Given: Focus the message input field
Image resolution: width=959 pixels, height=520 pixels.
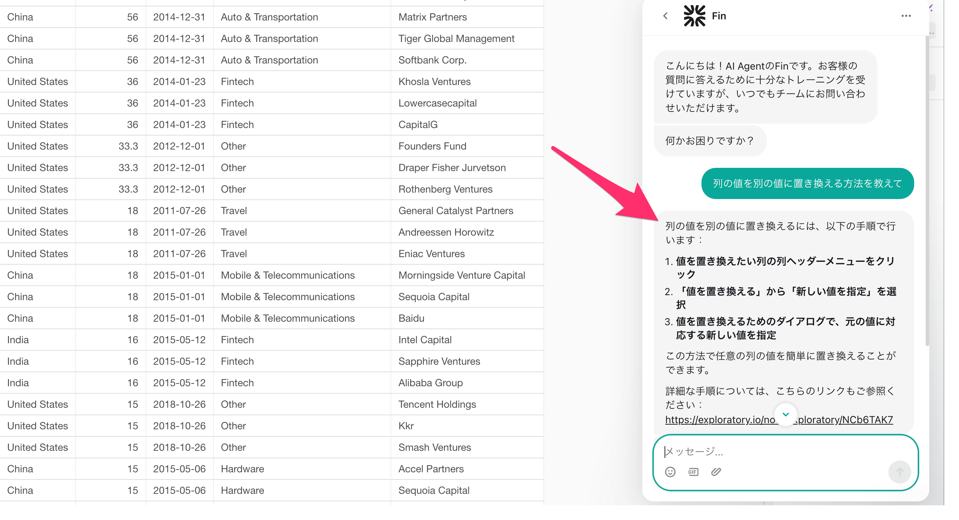Looking at the screenshot, I should (x=785, y=451).
